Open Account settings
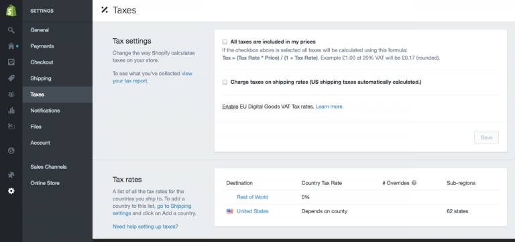 coord(57,143)
